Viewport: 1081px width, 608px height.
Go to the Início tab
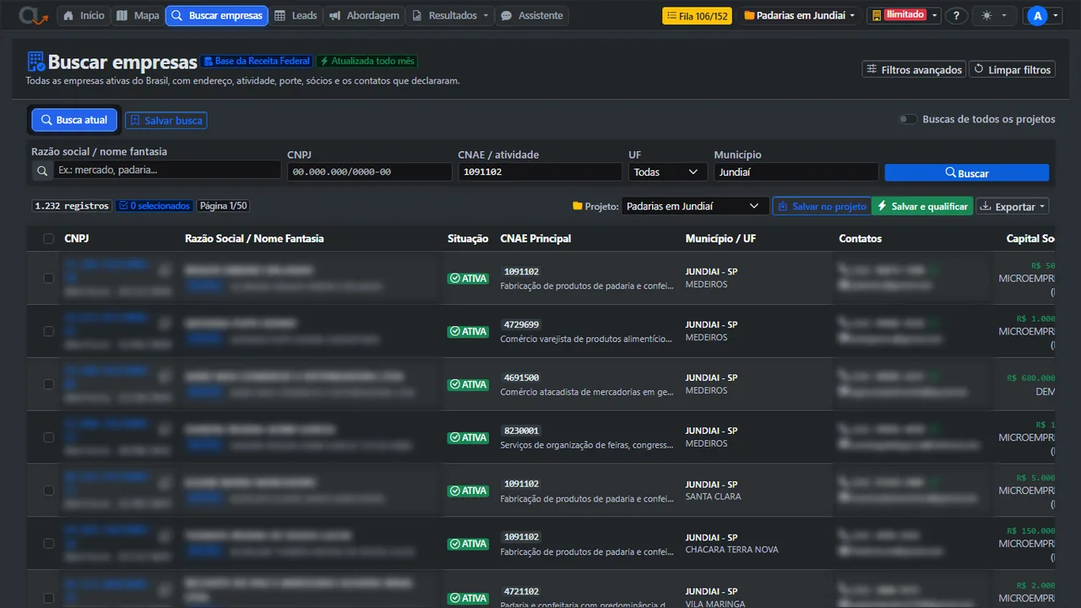click(84, 15)
